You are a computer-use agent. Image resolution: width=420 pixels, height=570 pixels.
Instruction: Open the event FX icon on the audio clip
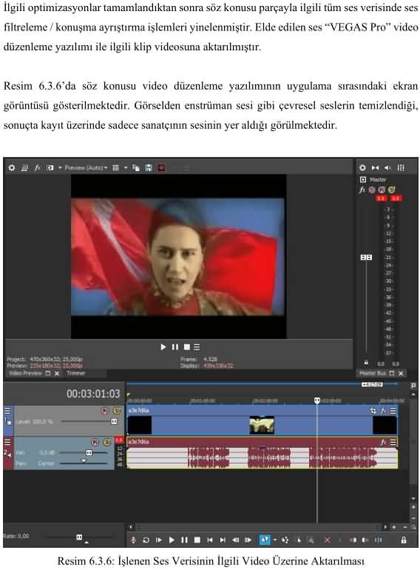click(383, 442)
